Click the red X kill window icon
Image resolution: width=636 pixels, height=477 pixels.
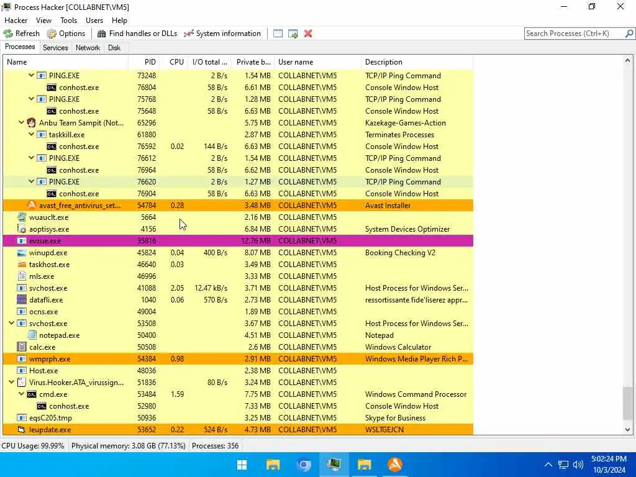(308, 34)
